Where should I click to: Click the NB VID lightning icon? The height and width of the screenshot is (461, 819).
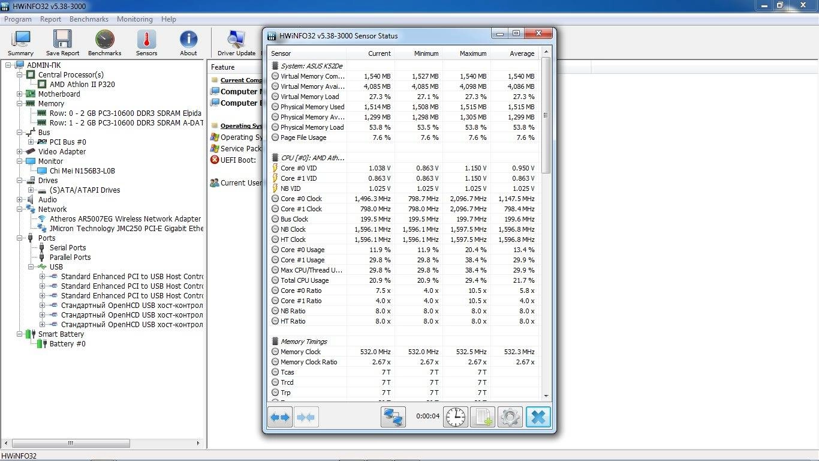(275, 188)
